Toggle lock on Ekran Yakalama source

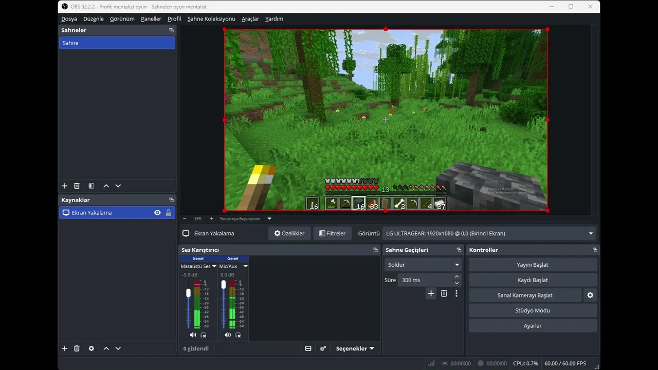point(168,213)
